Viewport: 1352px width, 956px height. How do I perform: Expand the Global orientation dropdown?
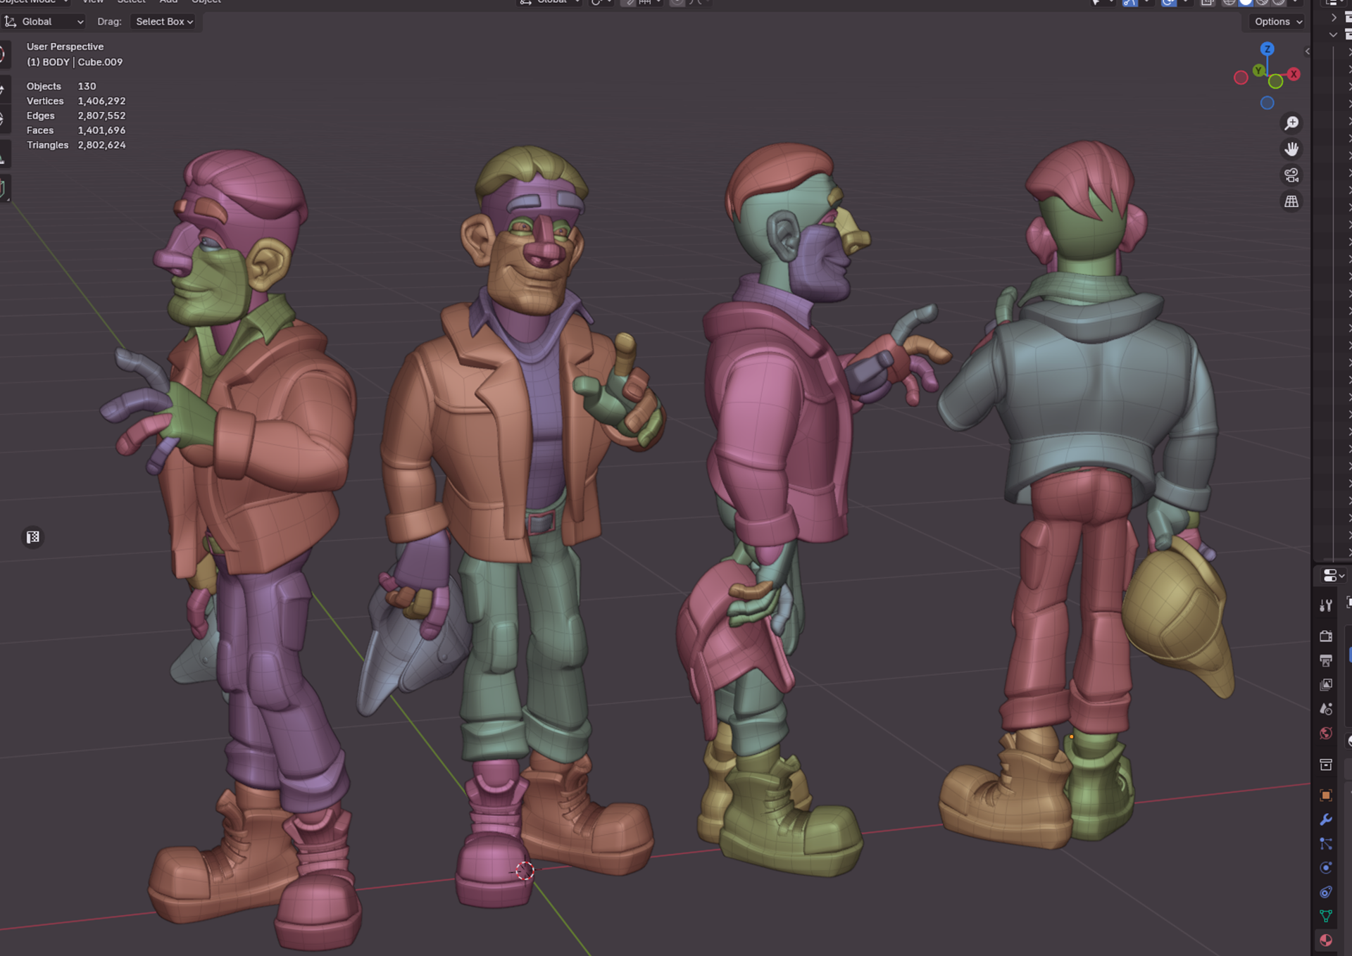(x=44, y=22)
